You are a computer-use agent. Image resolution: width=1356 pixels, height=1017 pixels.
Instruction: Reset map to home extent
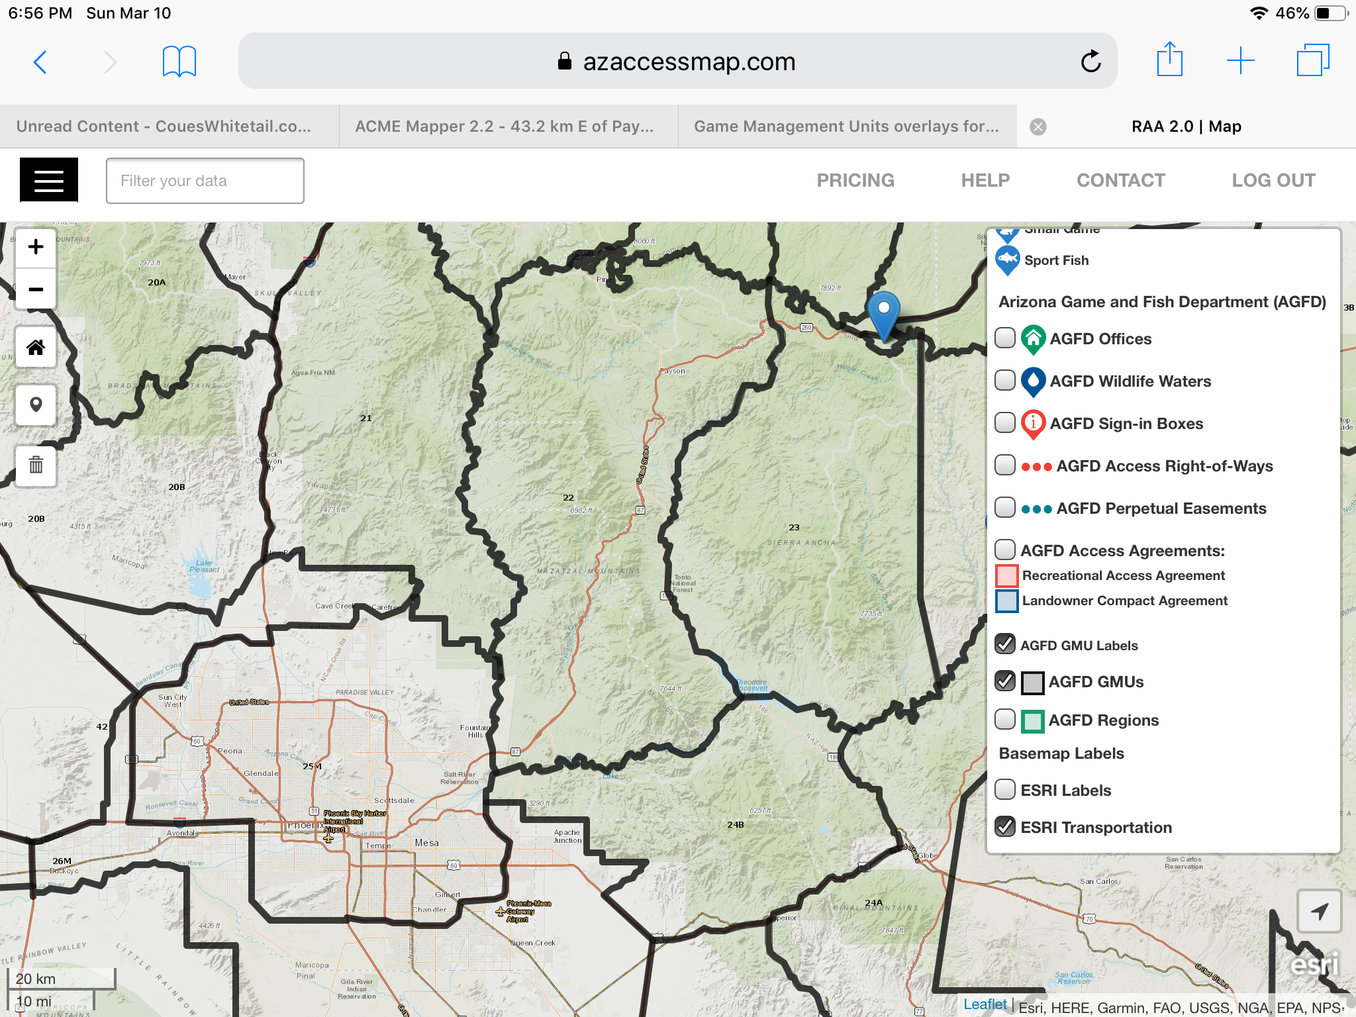(36, 347)
